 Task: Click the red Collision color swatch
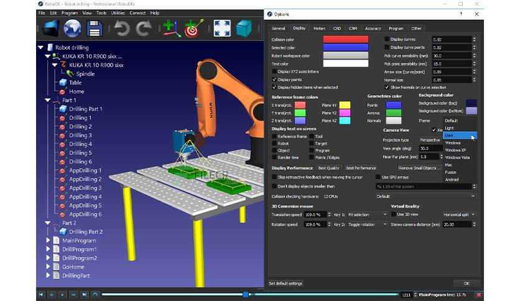tap(346, 39)
